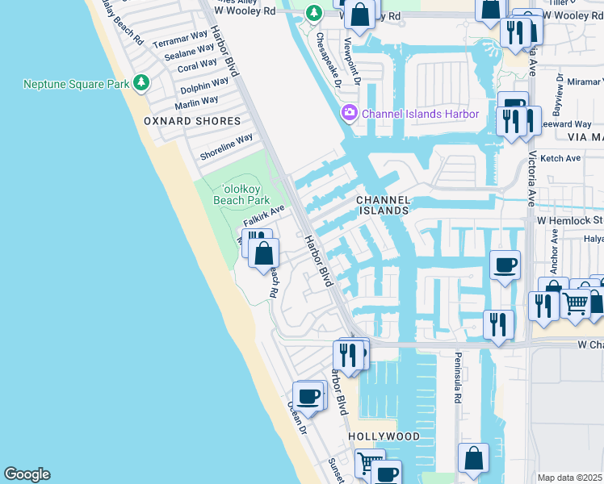Click the Neptune Square Park text label

(x=77, y=84)
